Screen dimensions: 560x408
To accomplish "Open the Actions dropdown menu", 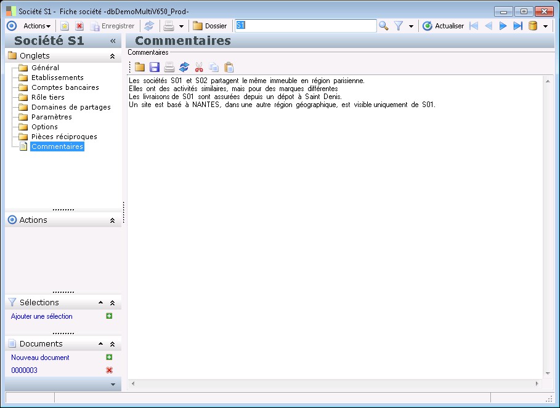I will pos(37,26).
